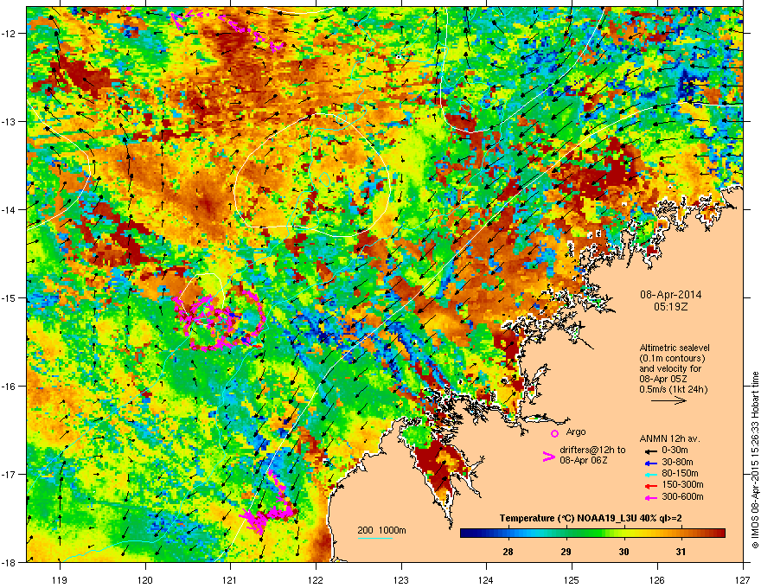
Task: Click the IMOS copyright timestamp text
Action: tap(755, 460)
